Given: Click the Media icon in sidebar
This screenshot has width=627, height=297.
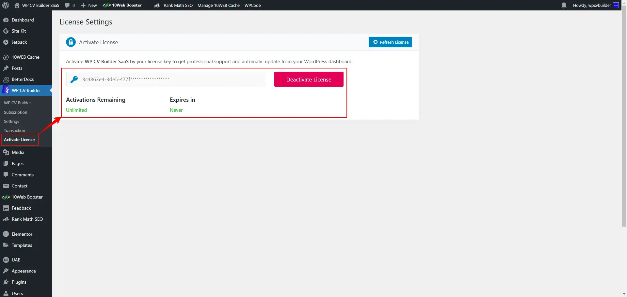Looking at the screenshot, I should [6, 152].
